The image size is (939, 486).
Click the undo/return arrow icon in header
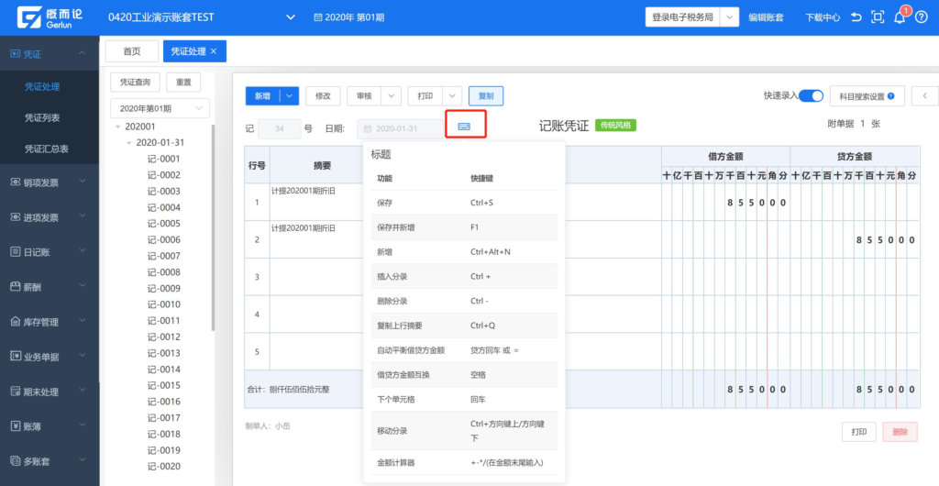coord(856,17)
